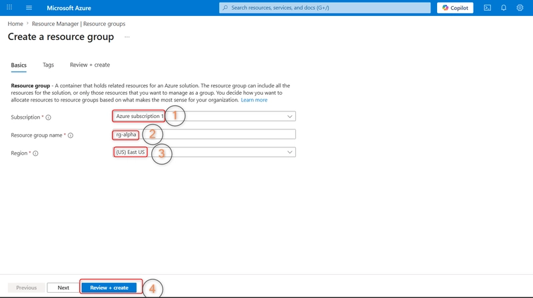533x298 pixels.
Task: Click the Next button
Action: 63,288
